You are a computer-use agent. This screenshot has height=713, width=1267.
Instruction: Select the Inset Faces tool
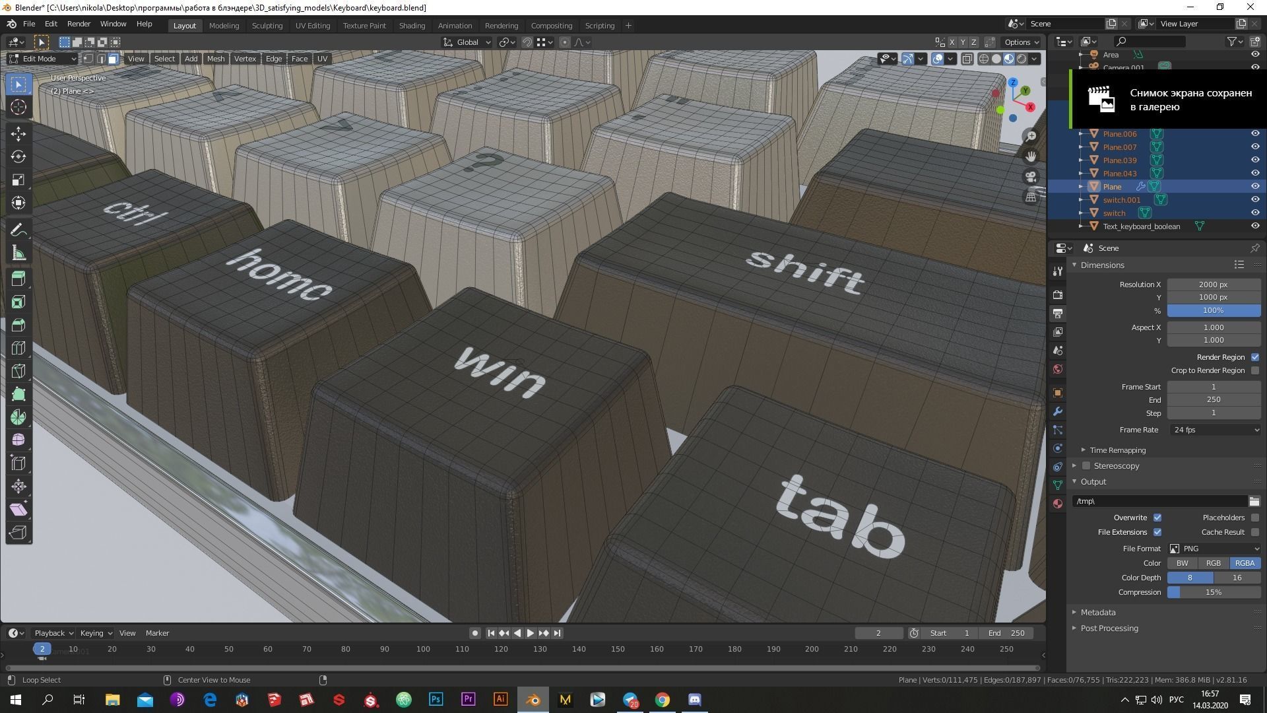click(x=18, y=302)
